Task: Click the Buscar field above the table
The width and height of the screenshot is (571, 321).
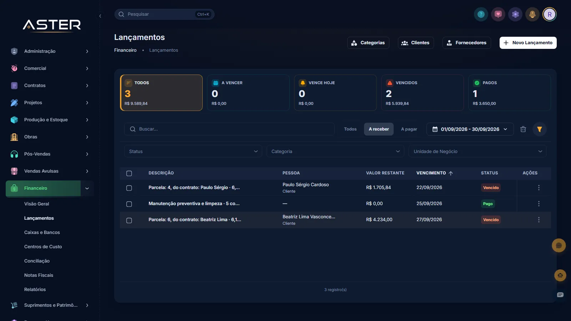Action: (x=229, y=129)
